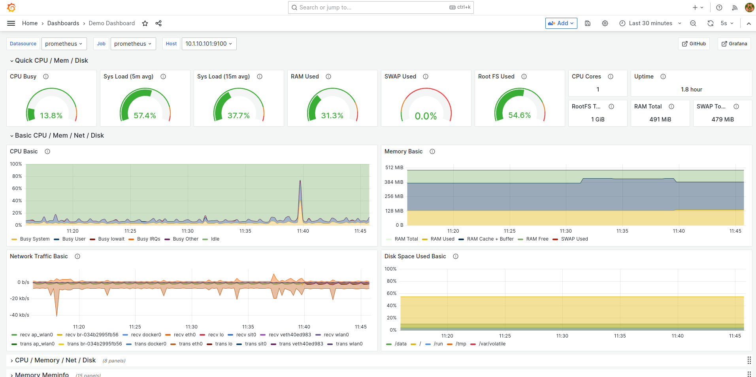
Task: Toggle the hamburger navigation menu
Action: [x=11, y=23]
